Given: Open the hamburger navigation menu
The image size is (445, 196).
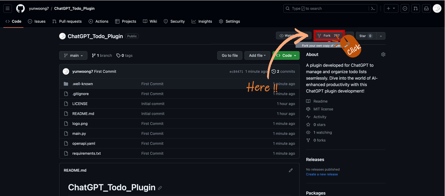Looking at the screenshot, I should pyautogui.click(x=8, y=8).
